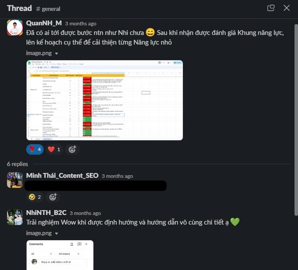Viewport: 298px width, 270px height.
Task: Go to the # general channel
Action: pos(48,9)
